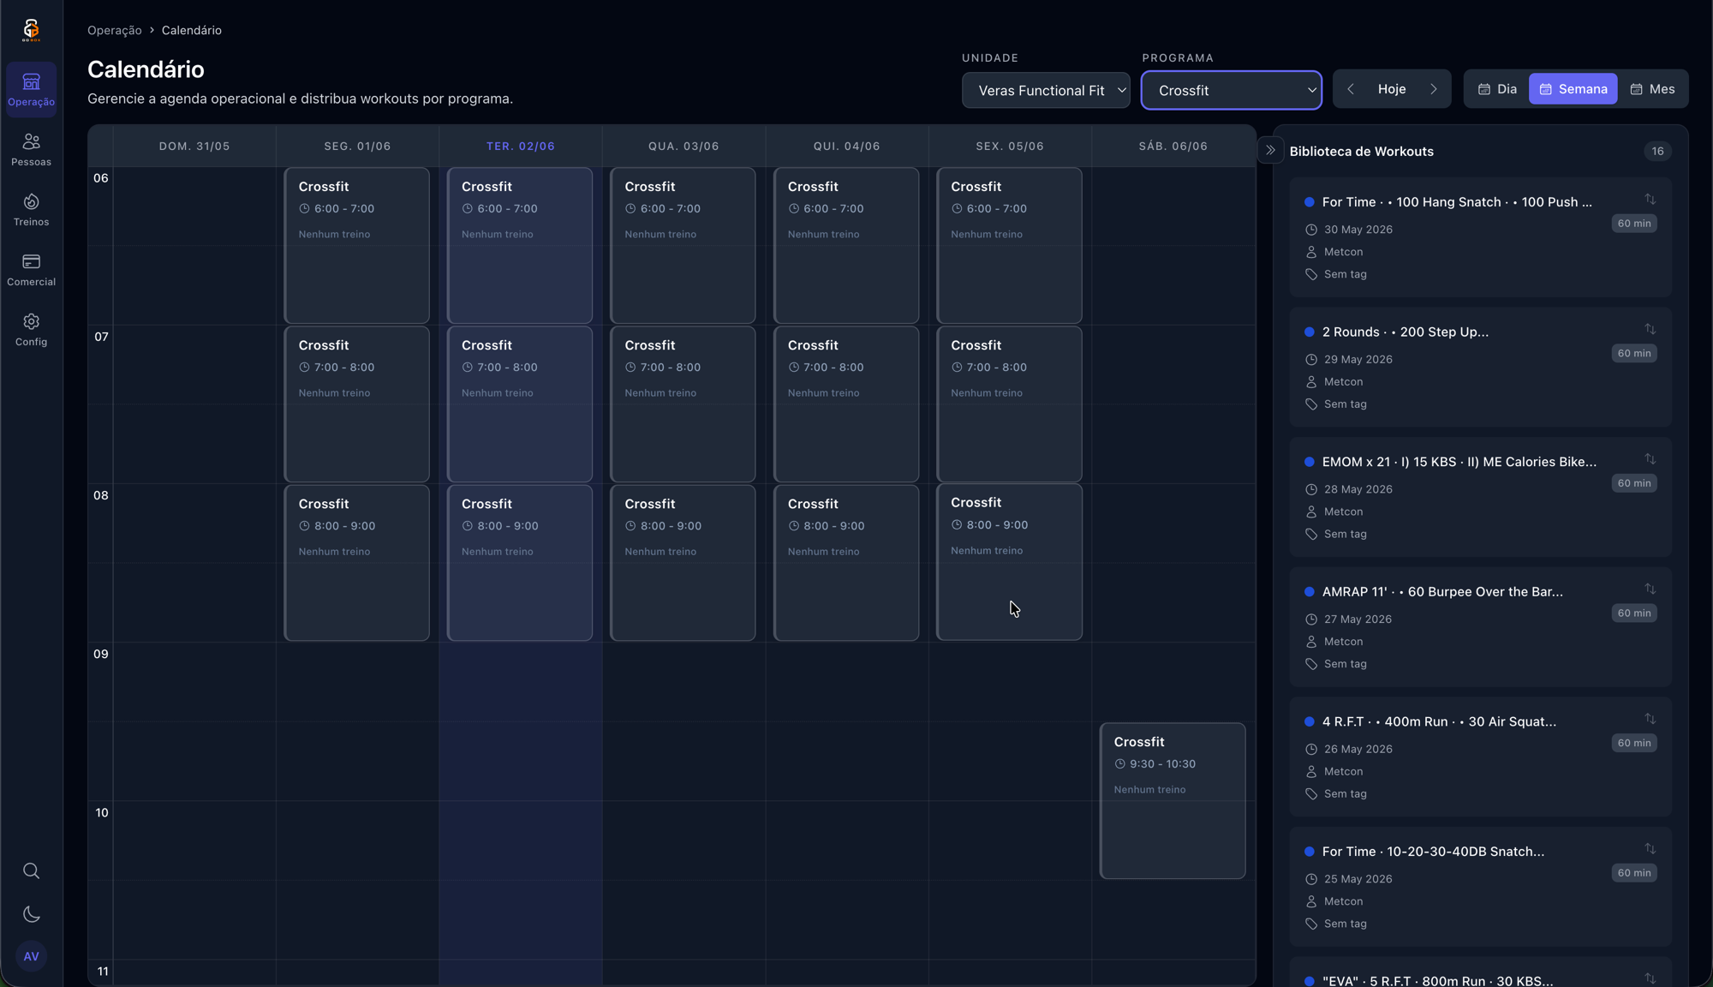Switch to the Dia view
The width and height of the screenshot is (1713, 987).
point(1497,89)
